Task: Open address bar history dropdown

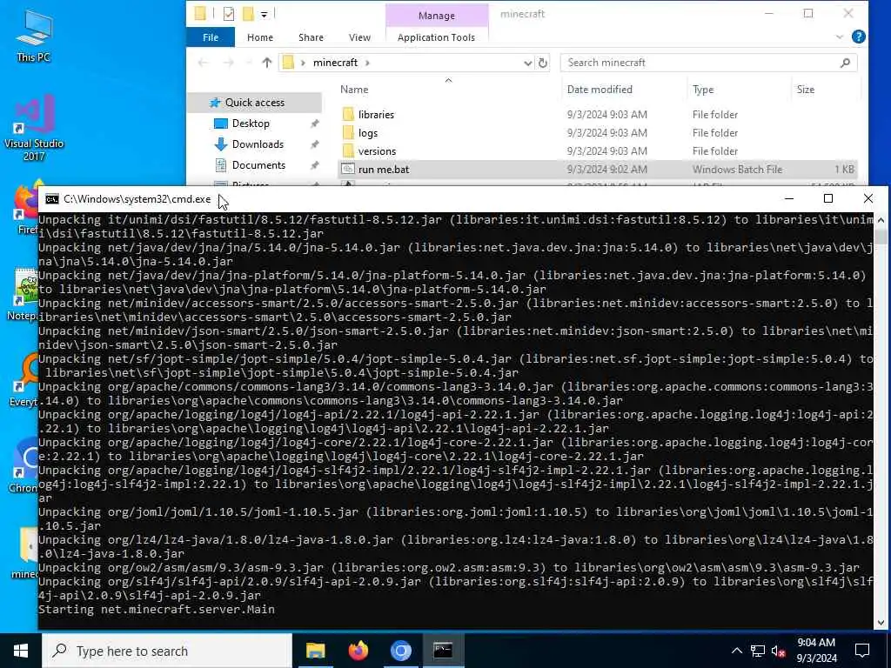Action: point(527,63)
